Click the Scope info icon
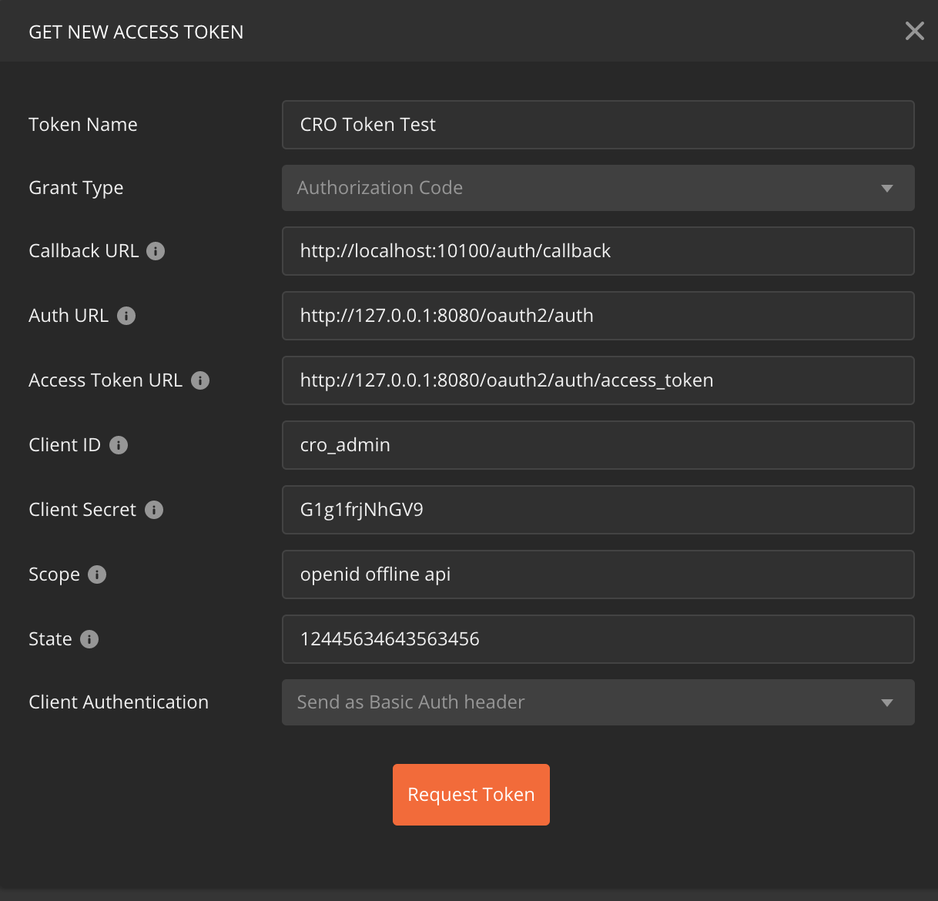The height and width of the screenshot is (901, 938). [x=97, y=574]
